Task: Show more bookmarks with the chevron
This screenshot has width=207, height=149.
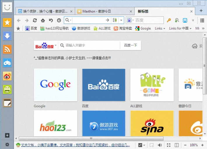Action: coord(203,28)
